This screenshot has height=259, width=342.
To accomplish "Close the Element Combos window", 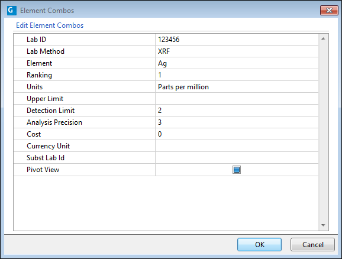I will coord(329,10).
